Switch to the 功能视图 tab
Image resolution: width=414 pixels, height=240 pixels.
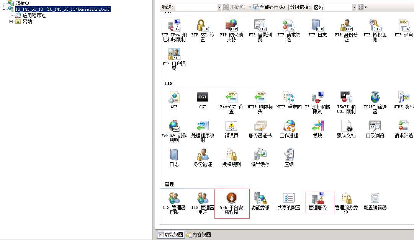[170, 235]
